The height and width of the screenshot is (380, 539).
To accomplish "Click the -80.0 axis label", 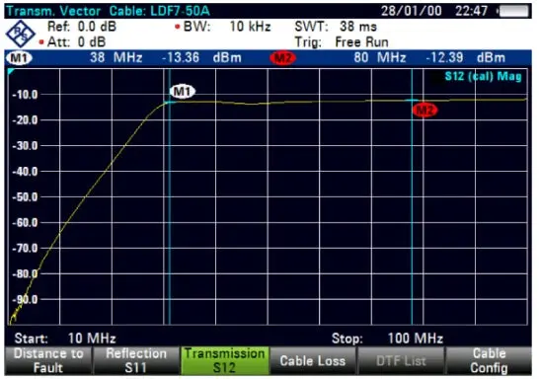I will [x=25, y=273].
